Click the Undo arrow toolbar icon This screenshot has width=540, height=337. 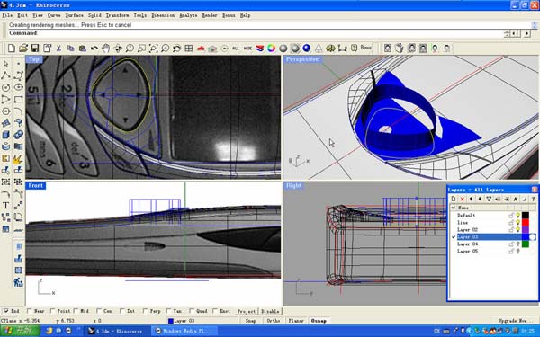[x=94, y=49]
